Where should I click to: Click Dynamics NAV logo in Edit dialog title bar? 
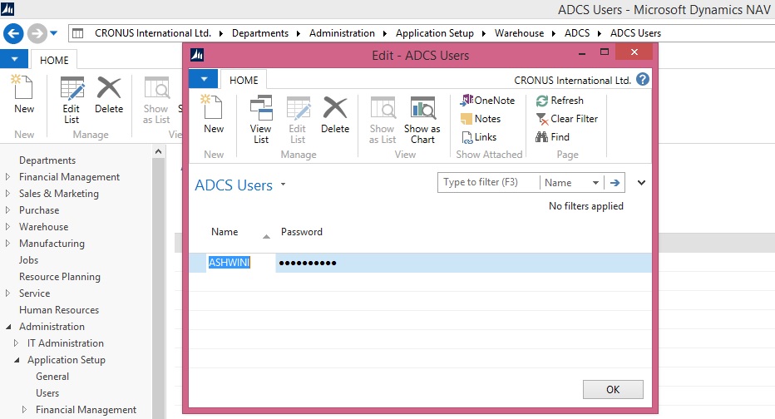click(197, 55)
